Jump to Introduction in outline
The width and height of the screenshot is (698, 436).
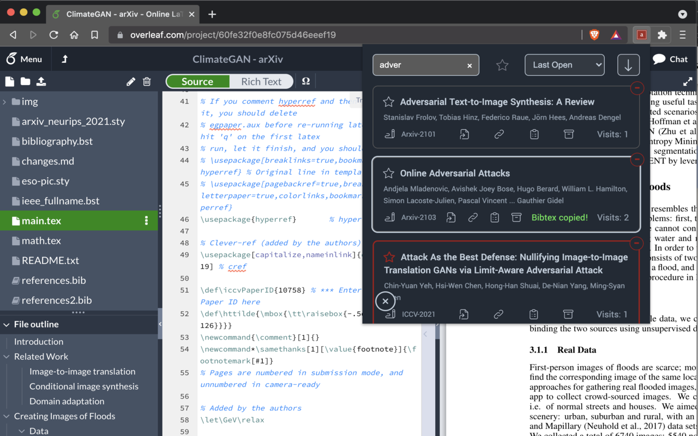click(x=39, y=342)
